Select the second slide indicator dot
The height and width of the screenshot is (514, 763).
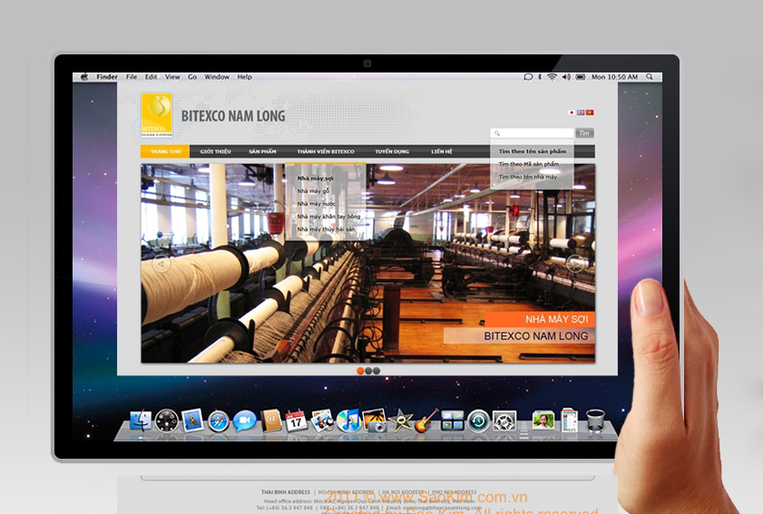point(368,371)
